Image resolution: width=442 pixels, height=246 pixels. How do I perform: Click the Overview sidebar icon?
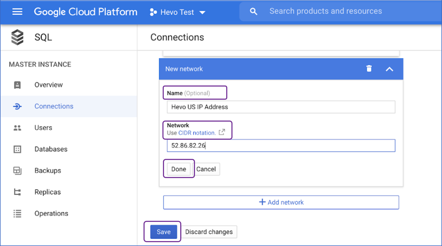pyautogui.click(x=17, y=85)
